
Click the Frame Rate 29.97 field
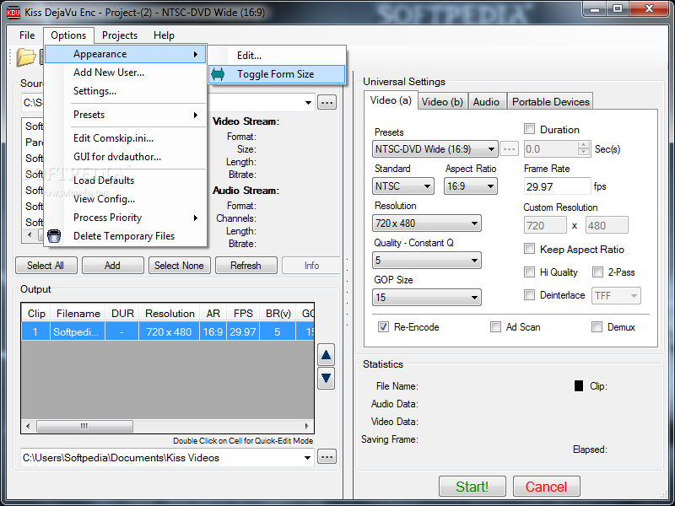(x=557, y=186)
